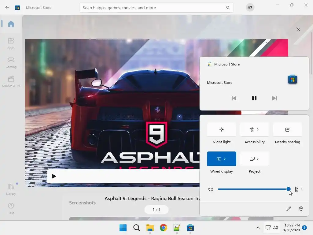Click the volume icon in system tray
313x235 pixels.
click(275, 228)
